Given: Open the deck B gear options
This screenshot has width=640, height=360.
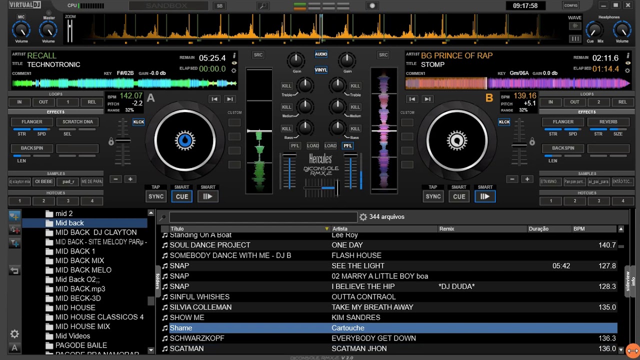Looking at the screenshot, I should pos(627,70).
